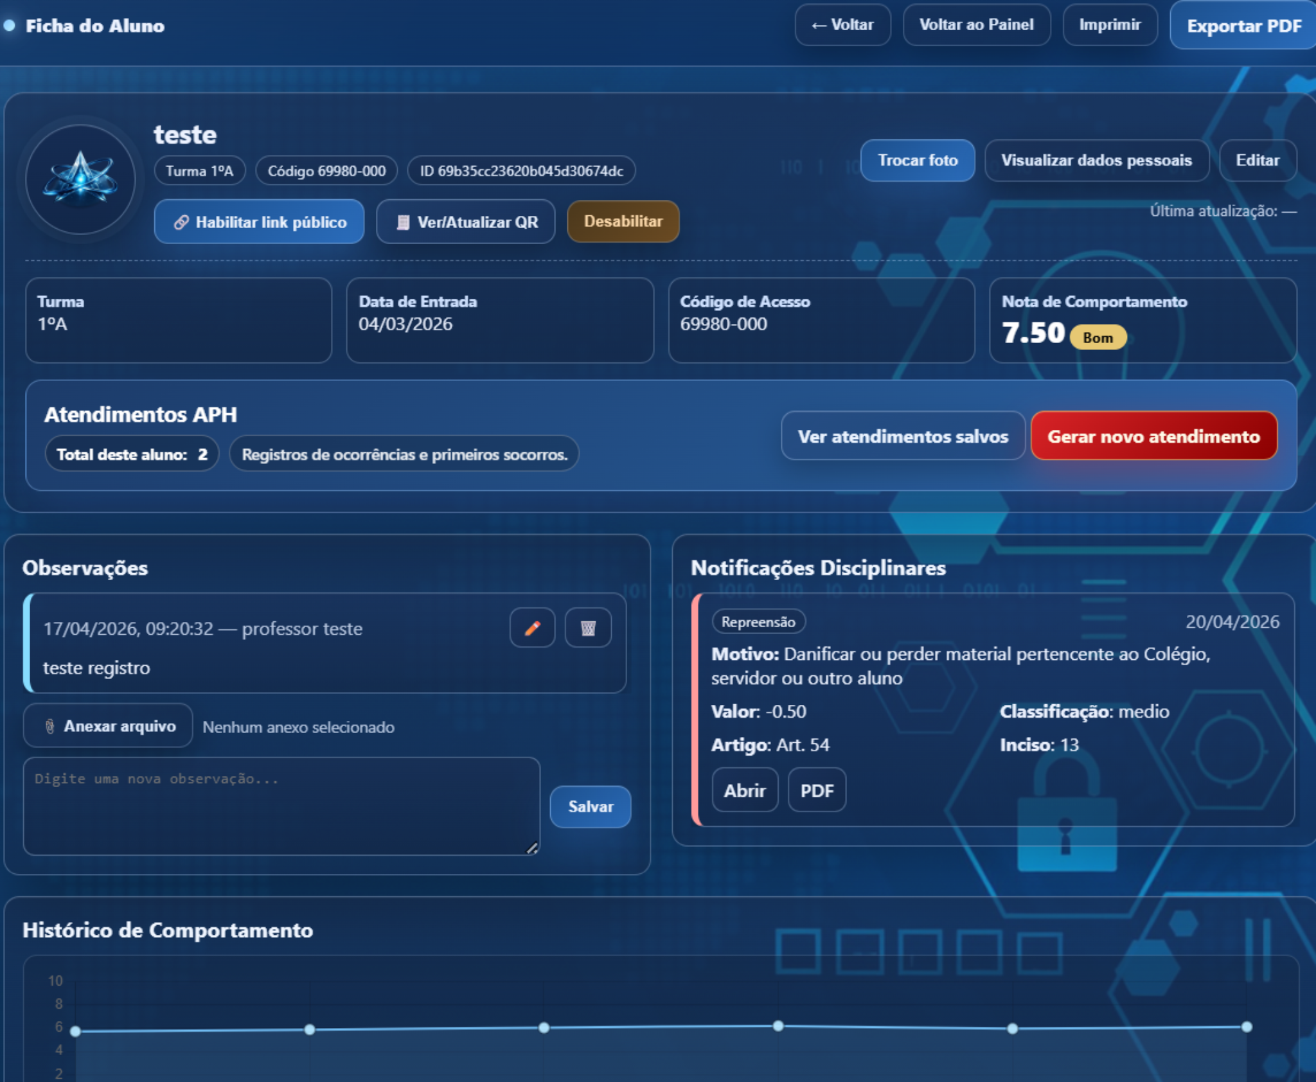The width and height of the screenshot is (1316, 1082).
Task: Click Gerar novo atendimento
Action: click(1153, 436)
